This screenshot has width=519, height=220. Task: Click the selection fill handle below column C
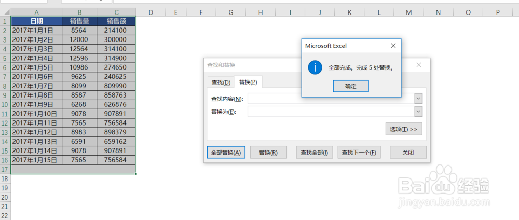pyautogui.click(x=135, y=174)
